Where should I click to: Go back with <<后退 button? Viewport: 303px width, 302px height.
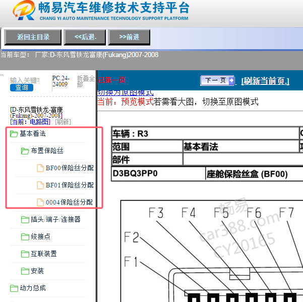[x=85, y=37]
